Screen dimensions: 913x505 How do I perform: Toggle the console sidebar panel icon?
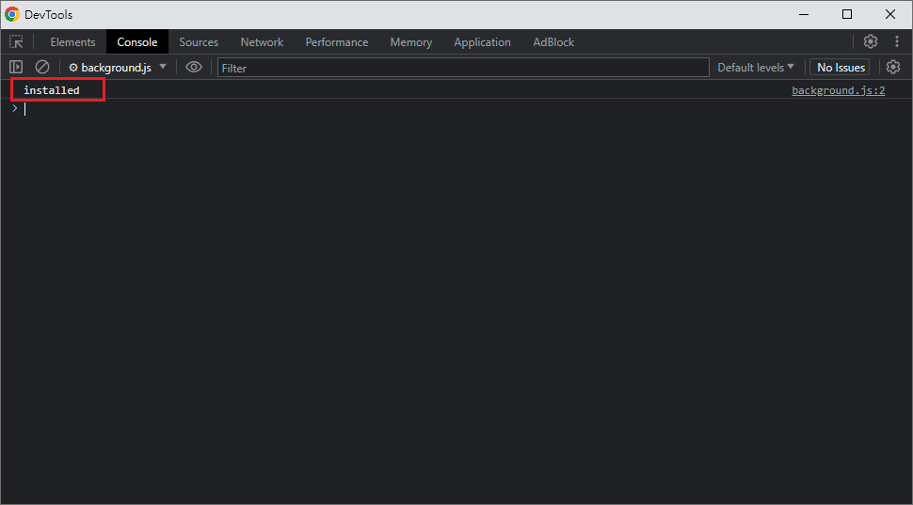[16, 68]
